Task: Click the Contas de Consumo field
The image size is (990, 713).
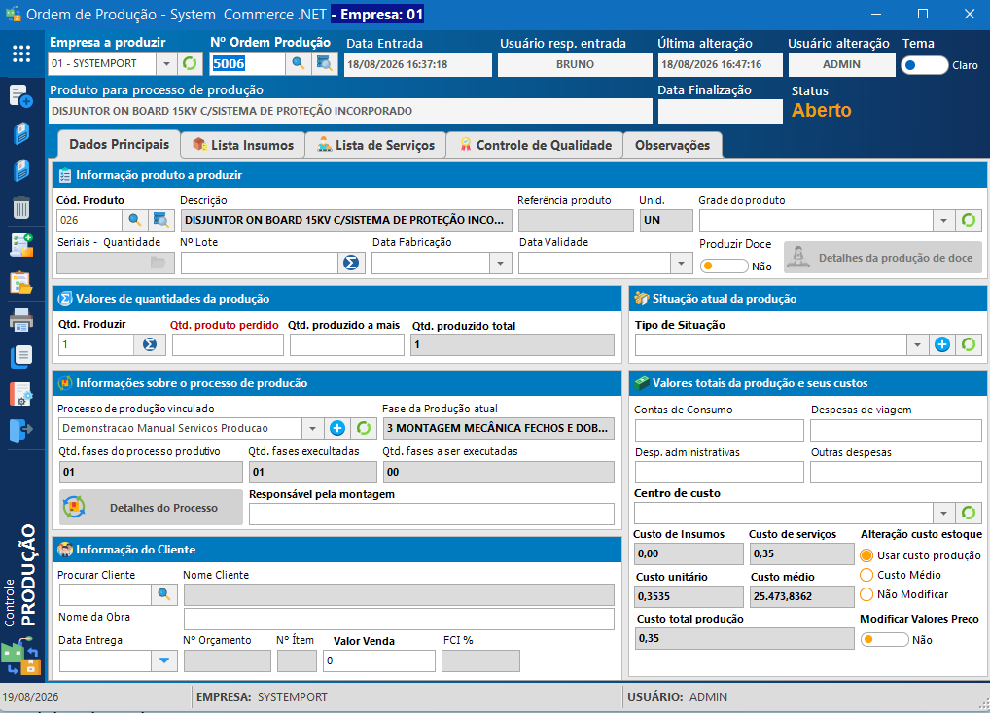Action: point(719,430)
